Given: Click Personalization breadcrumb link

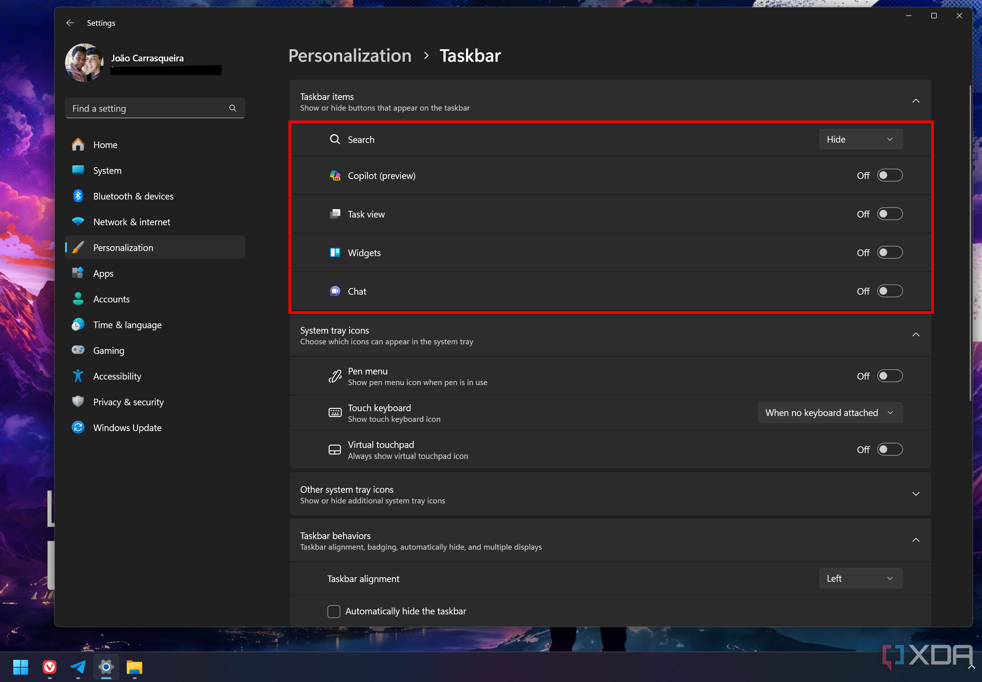Looking at the screenshot, I should 350,55.
